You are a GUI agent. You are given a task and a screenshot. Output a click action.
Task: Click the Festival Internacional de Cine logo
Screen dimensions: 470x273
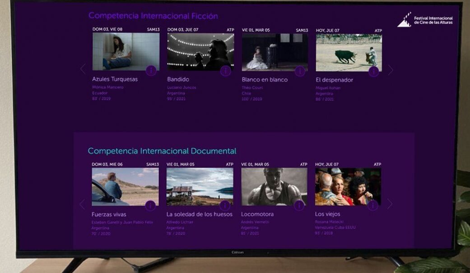tap(424, 18)
